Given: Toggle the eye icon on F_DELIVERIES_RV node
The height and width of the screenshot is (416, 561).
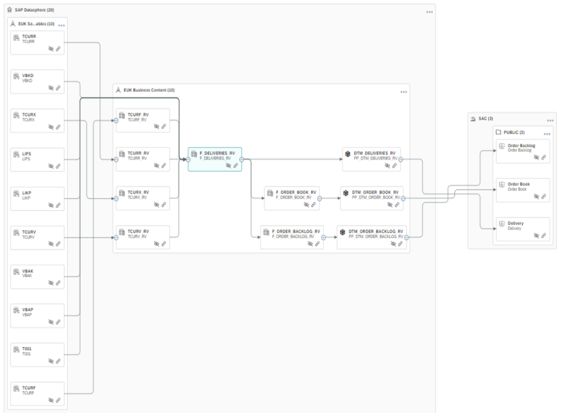Looking at the screenshot, I should point(228,165).
